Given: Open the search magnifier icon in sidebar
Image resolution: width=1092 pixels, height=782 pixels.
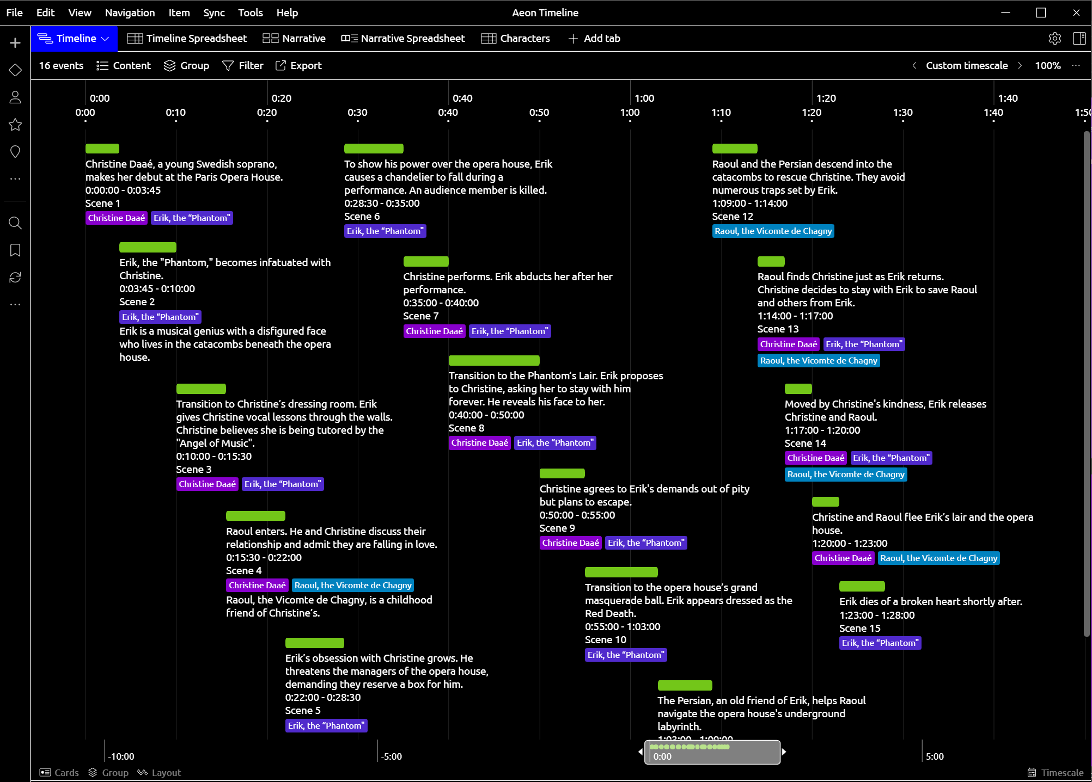Looking at the screenshot, I should tap(15, 223).
